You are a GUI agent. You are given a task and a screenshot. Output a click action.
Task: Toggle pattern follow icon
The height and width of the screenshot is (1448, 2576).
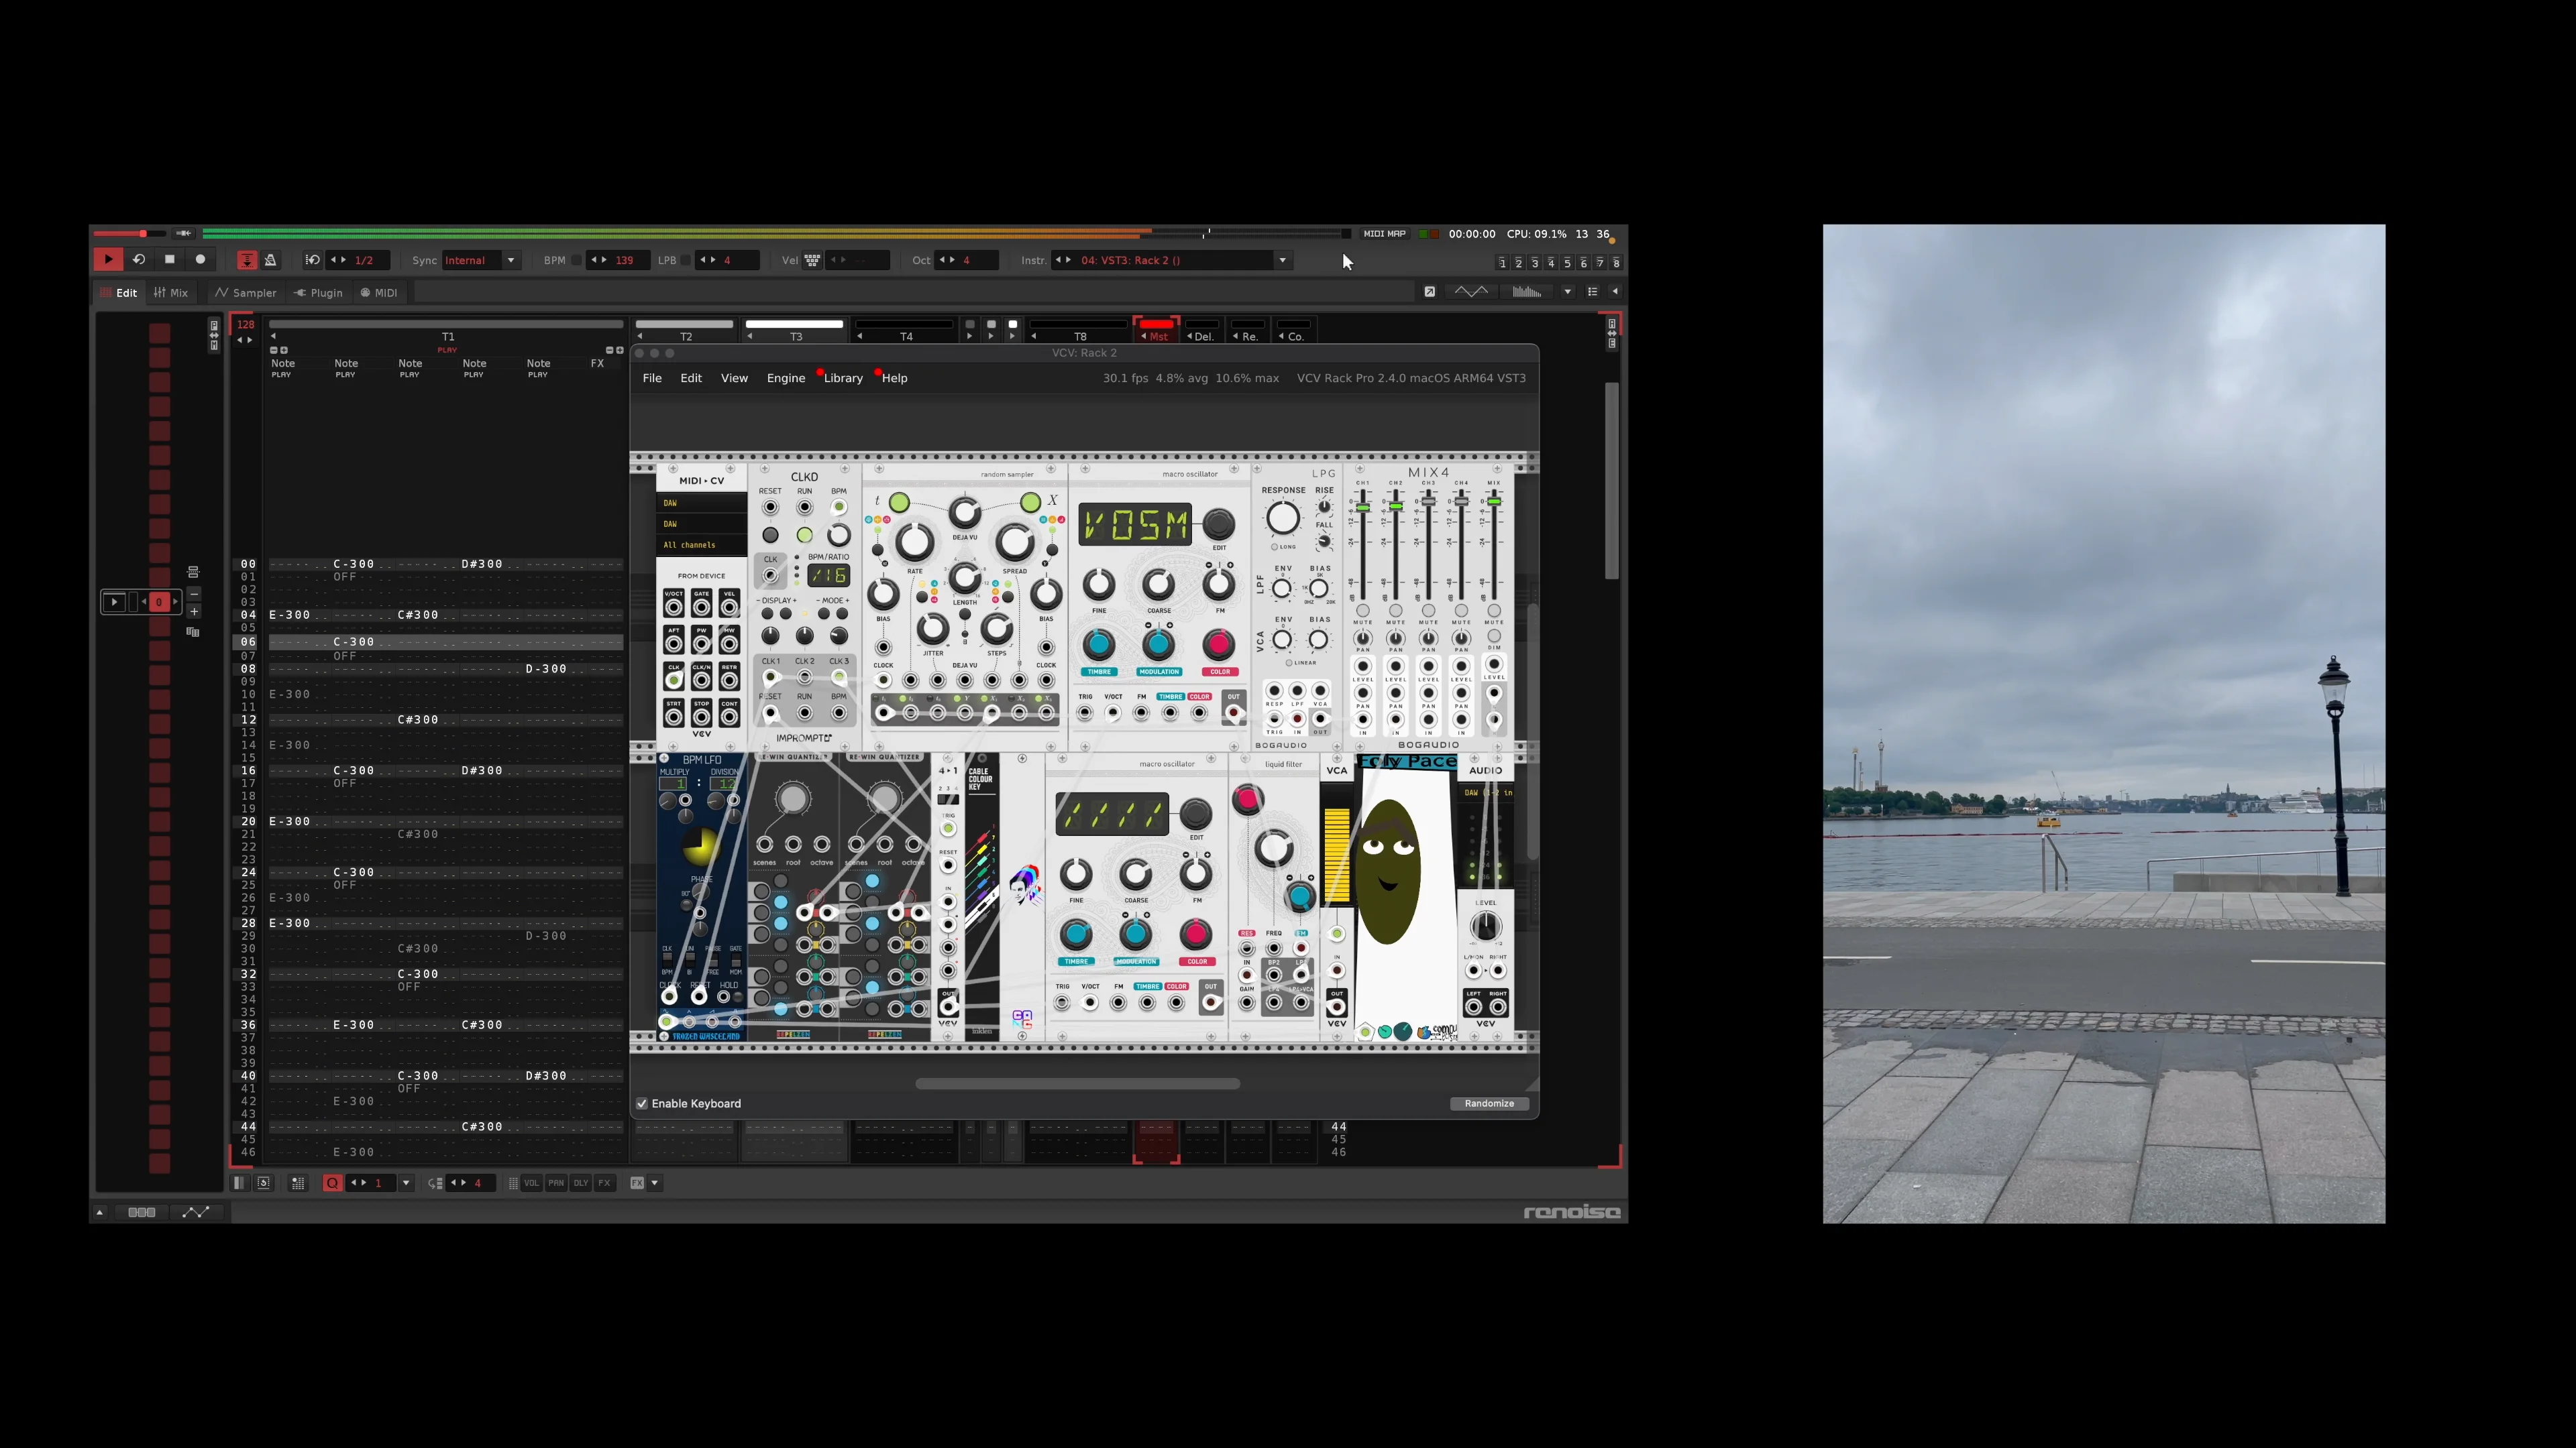[x=247, y=260]
